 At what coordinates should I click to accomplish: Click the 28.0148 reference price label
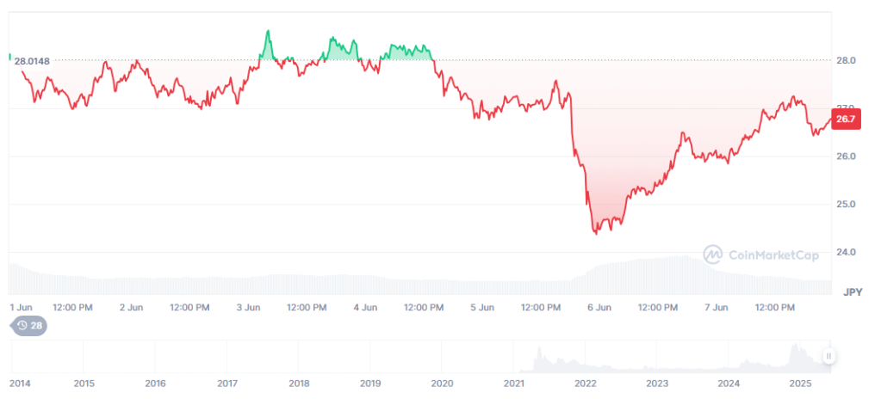click(x=32, y=60)
